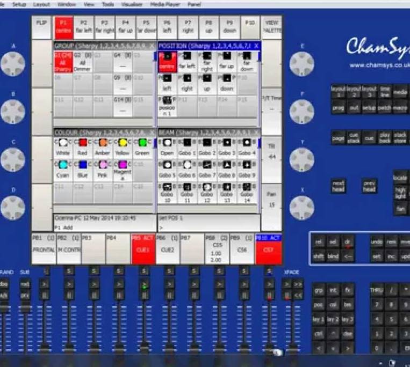This screenshot has width=410, height=367.
Task: Select the 'down' position palette tile
Action: click(227, 84)
